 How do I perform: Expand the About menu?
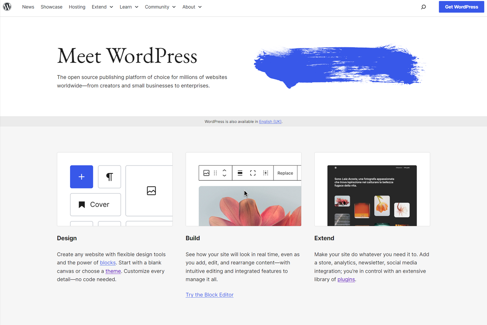[x=192, y=7]
